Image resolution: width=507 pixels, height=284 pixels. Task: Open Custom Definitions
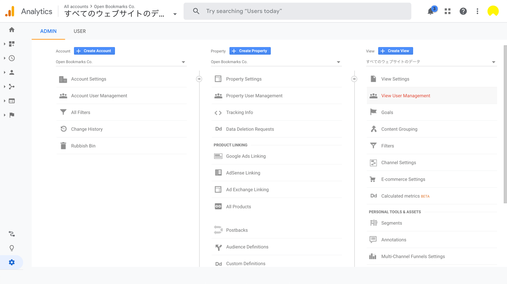[246, 264]
